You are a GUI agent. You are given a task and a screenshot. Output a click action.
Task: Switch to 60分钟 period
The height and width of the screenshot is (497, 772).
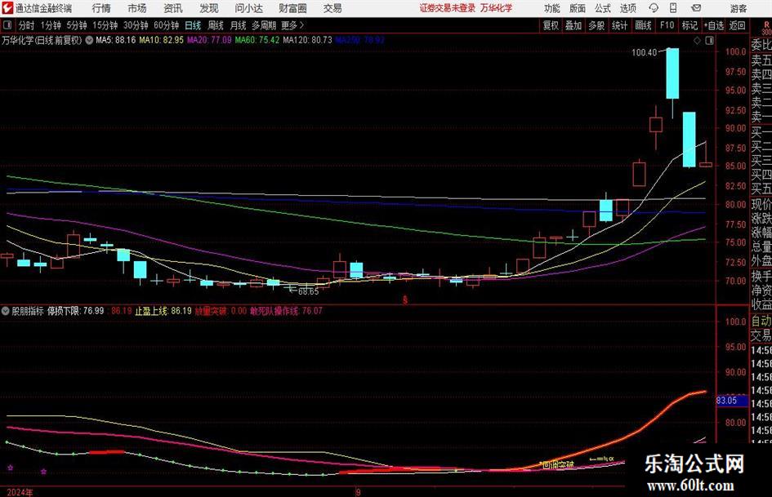tap(166, 25)
